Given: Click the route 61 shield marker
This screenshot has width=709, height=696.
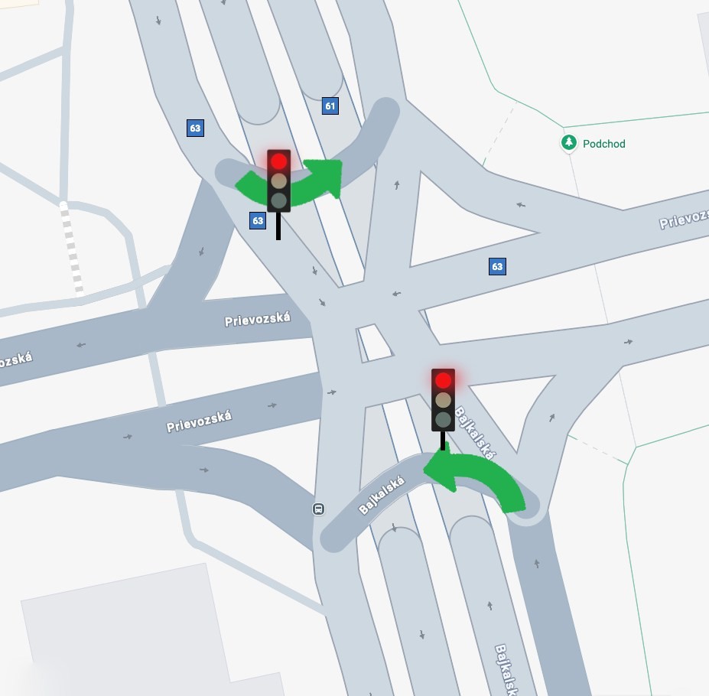Looking at the screenshot, I should click(330, 106).
